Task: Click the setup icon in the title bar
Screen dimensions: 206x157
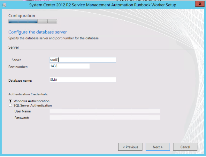Action: point(4,5)
